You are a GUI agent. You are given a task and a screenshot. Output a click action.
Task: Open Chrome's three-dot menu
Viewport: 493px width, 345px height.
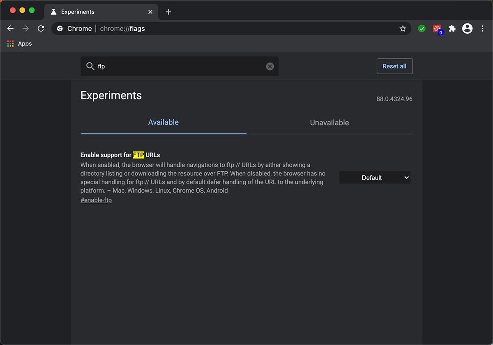pos(483,28)
